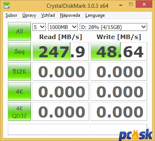Image resolution: width=155 pixels, height=141 pixels.
Task: Launch the 4K QD32 test
Action: coord(19,112)
